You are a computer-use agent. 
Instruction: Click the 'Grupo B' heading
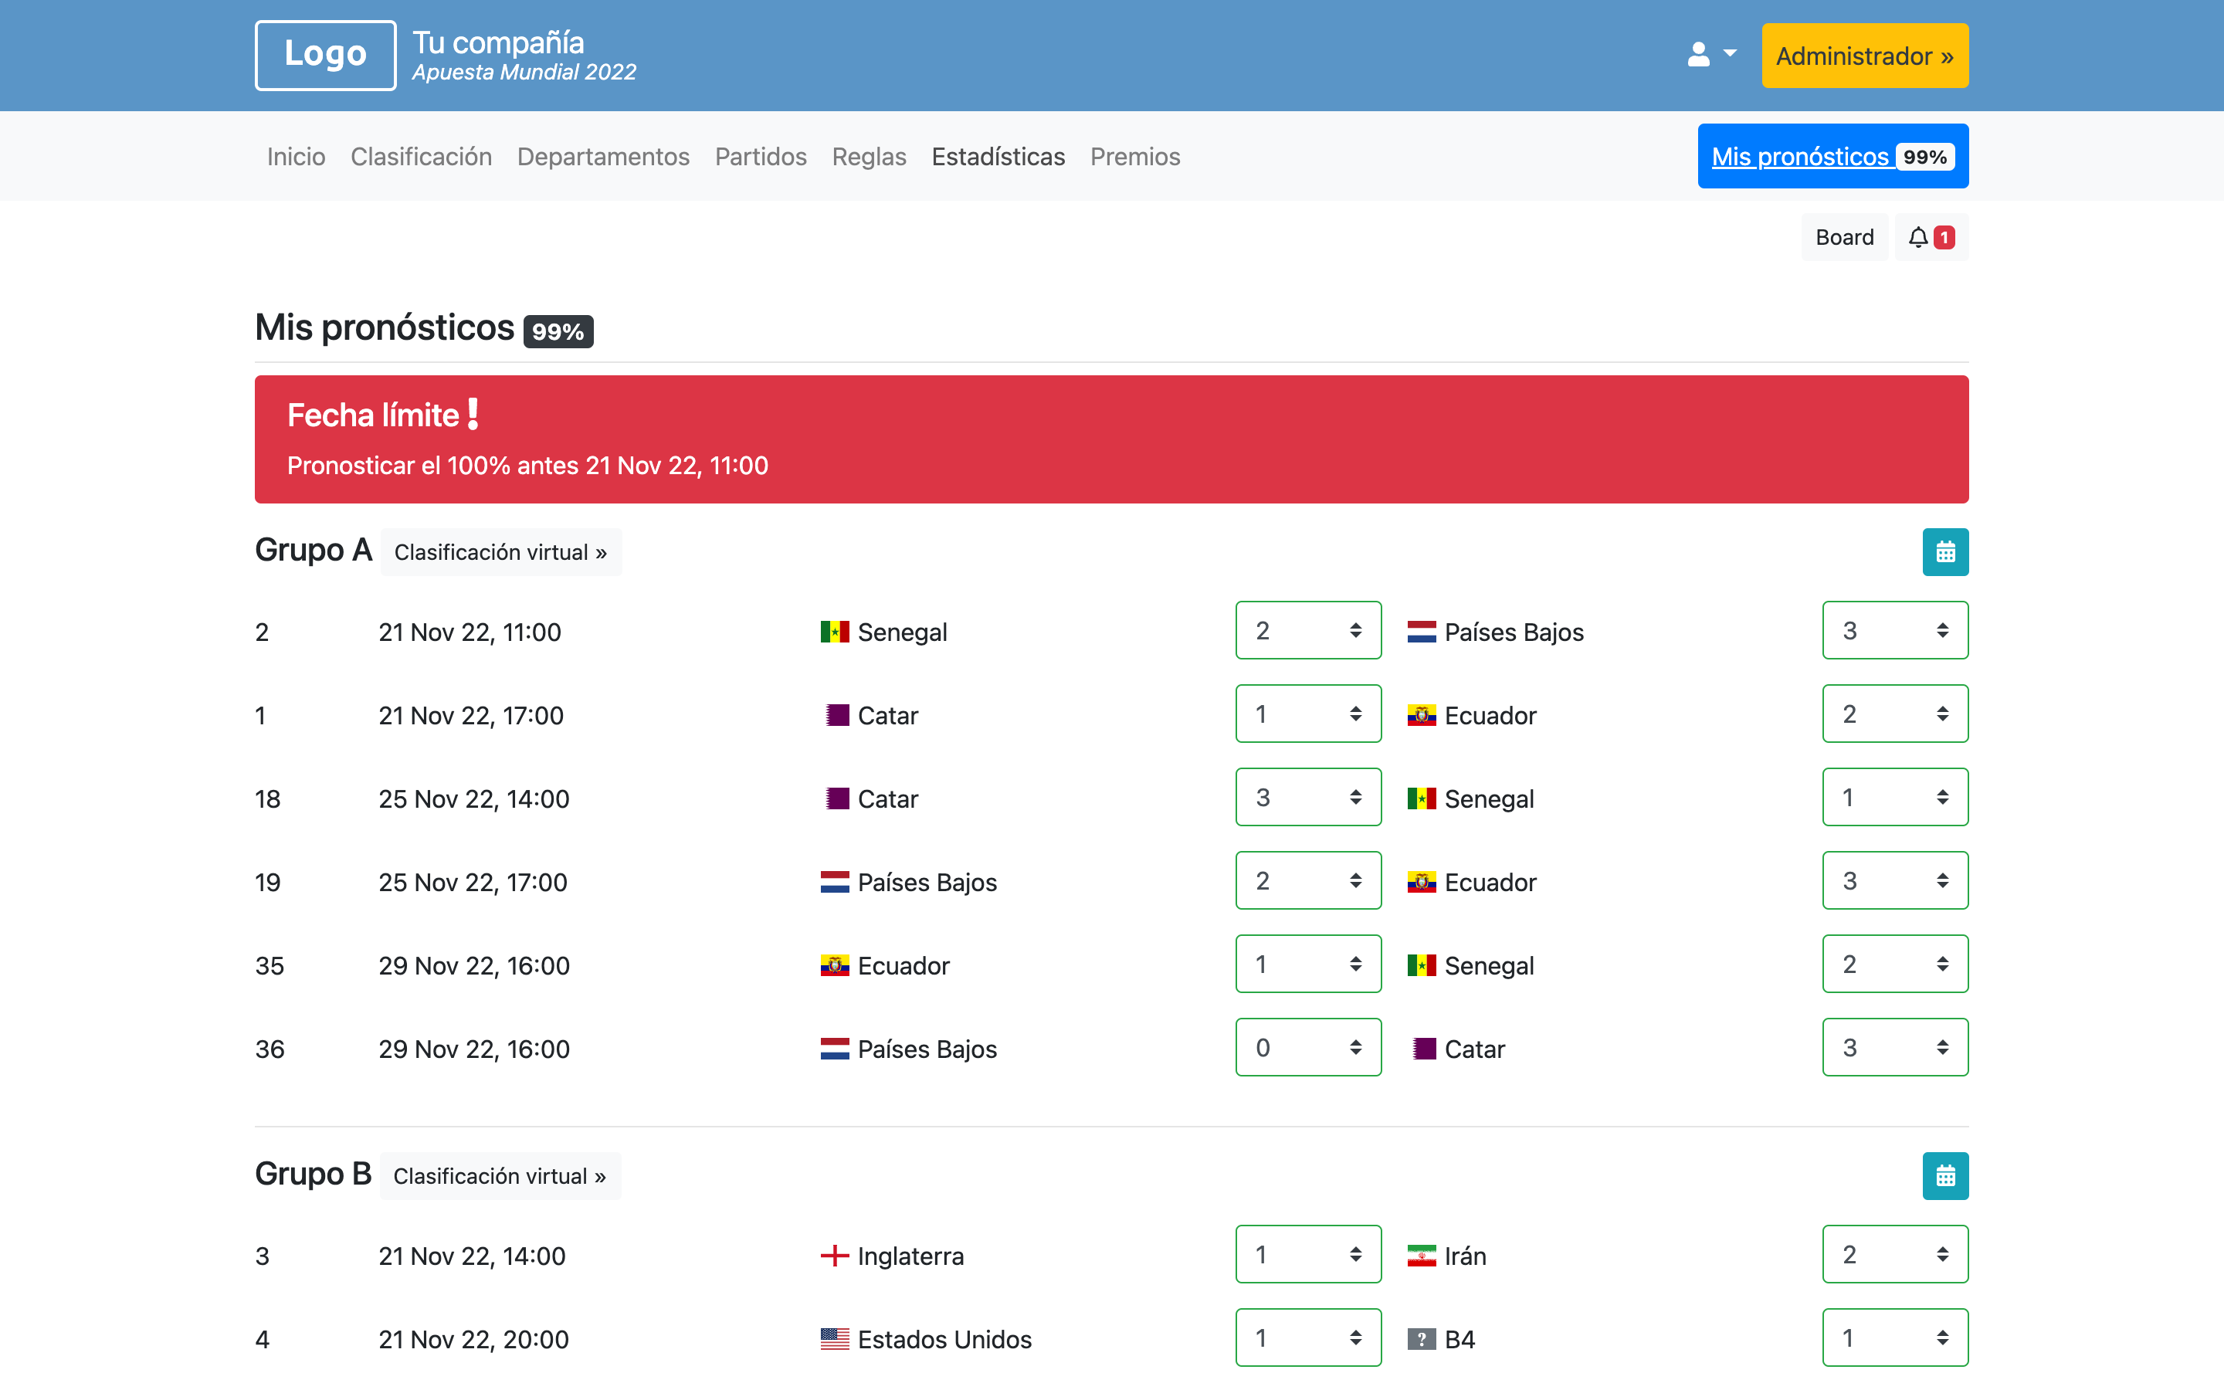click(313, 1174)
